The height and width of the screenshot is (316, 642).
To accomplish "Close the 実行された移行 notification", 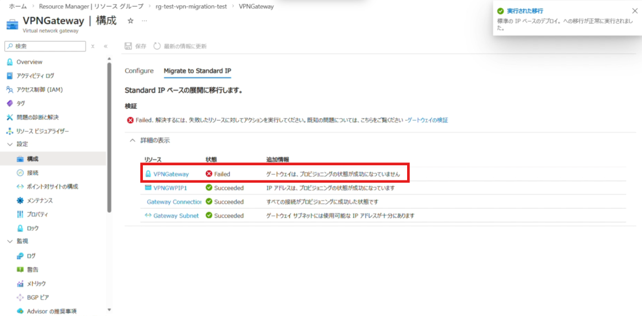I will tap(634, 10).
